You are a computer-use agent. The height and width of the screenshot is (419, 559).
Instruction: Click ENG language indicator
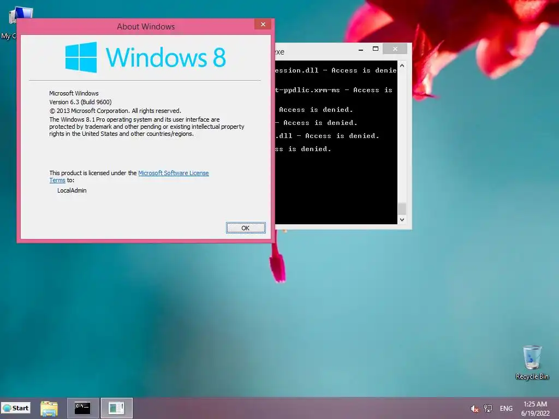pos(506,409)
